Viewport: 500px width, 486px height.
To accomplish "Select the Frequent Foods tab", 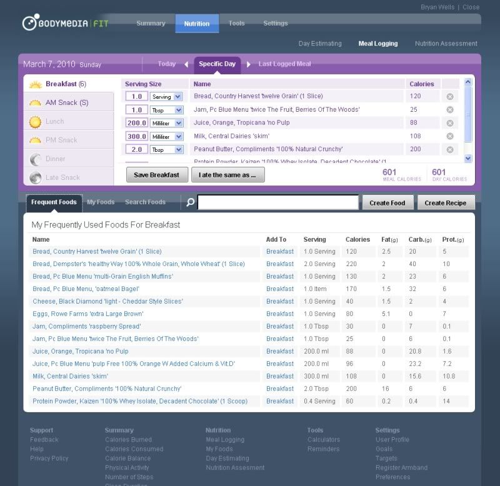I will click(x=54, y=202).
